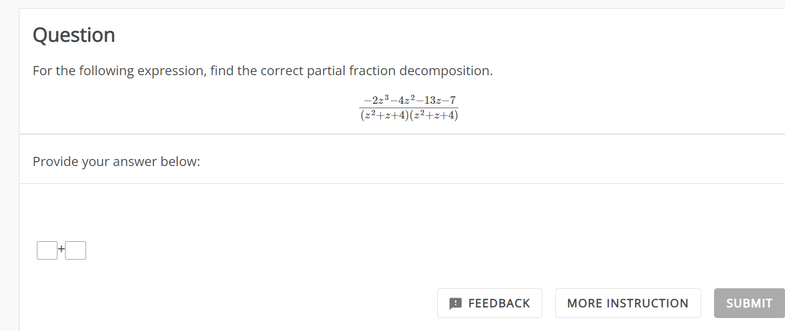The image size is (785, 331).
Task: Click the left answer entry field
Action: 47,250
